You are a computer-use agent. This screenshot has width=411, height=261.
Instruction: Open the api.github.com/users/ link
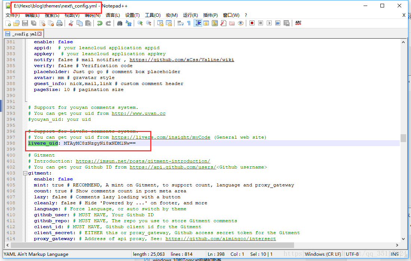coord(173,167)
